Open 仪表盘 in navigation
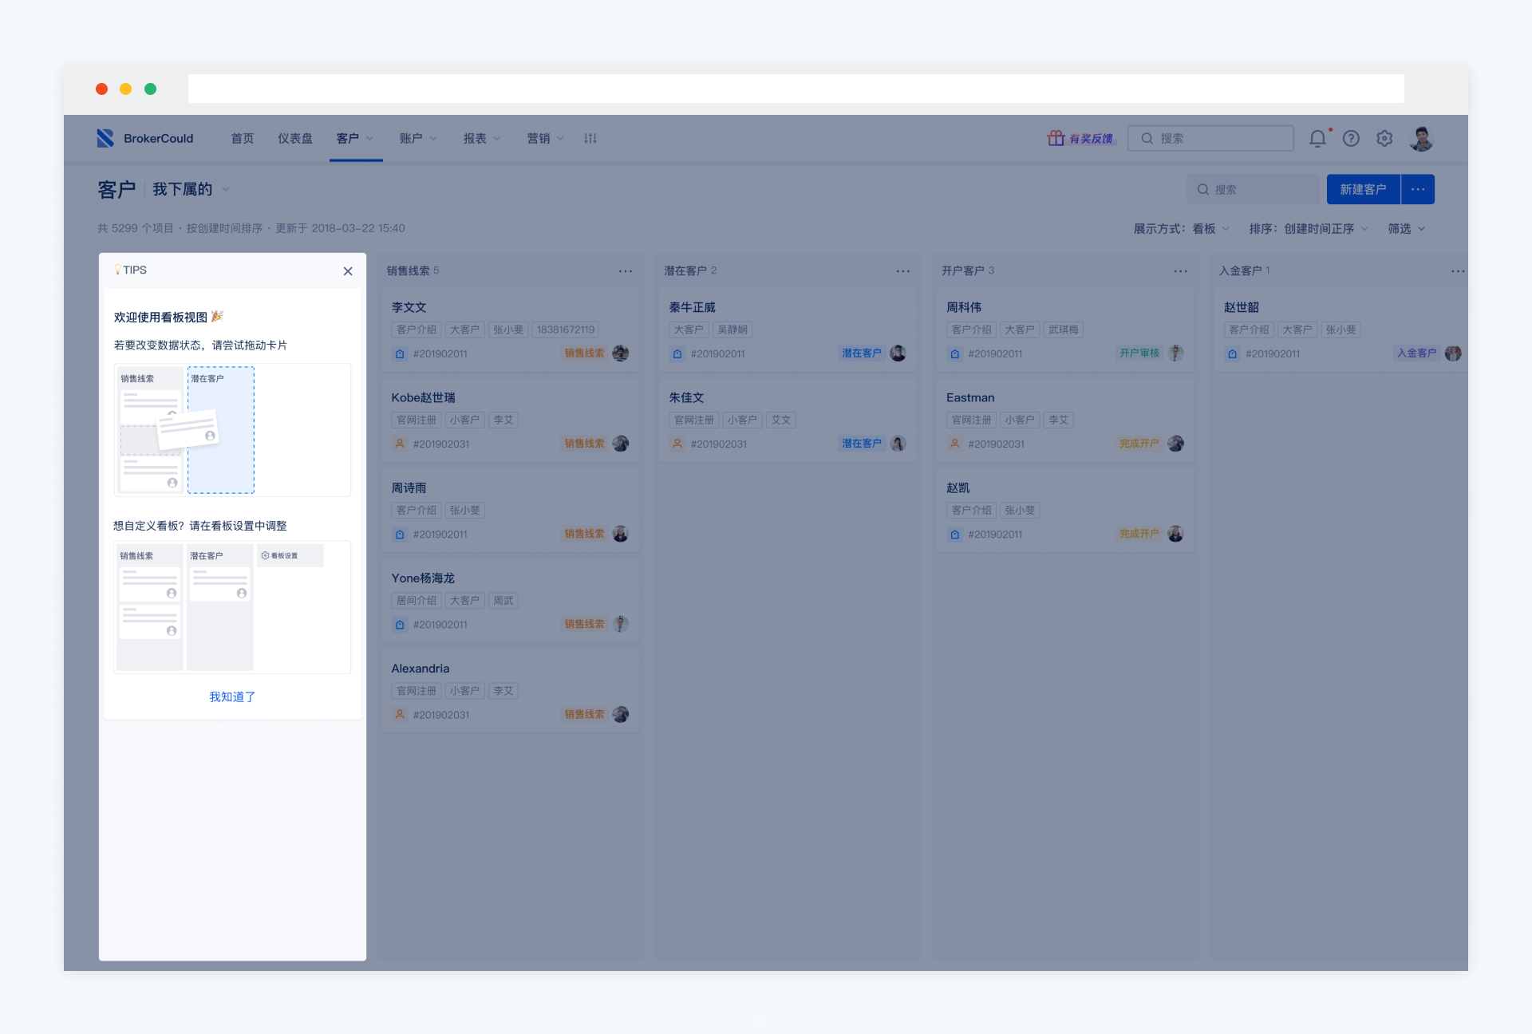 pyautogui.click(x=295, y=138)
